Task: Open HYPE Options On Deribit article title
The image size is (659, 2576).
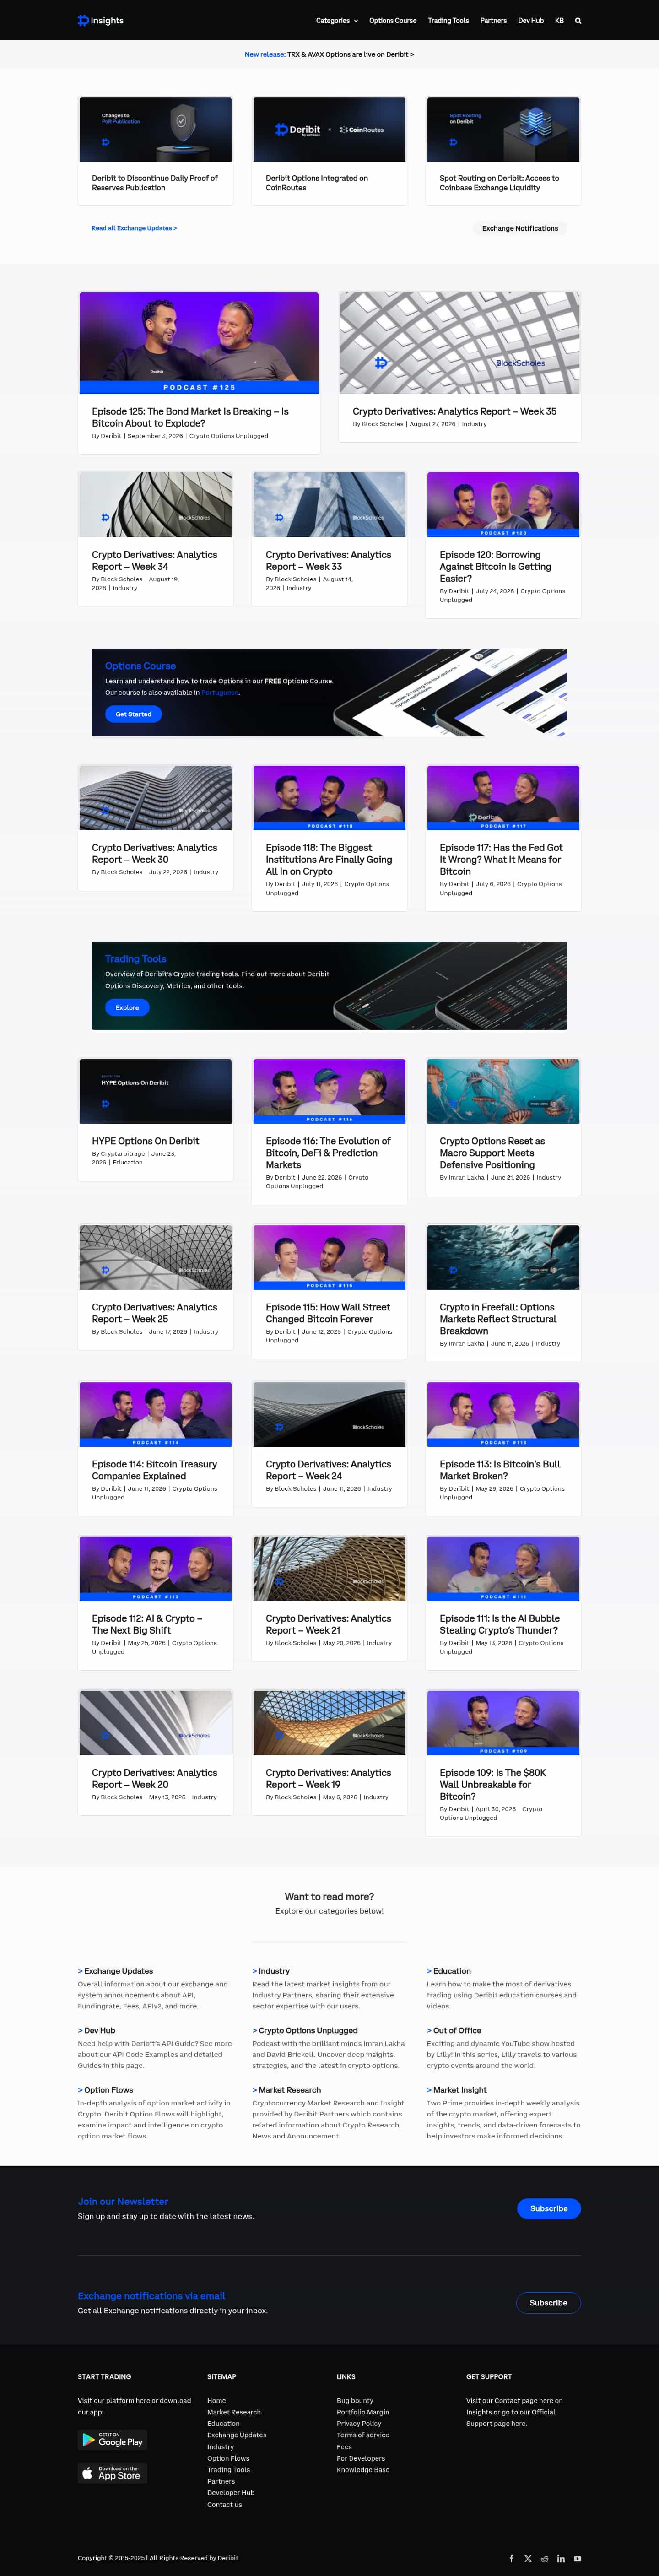Action: [145, 1141]
